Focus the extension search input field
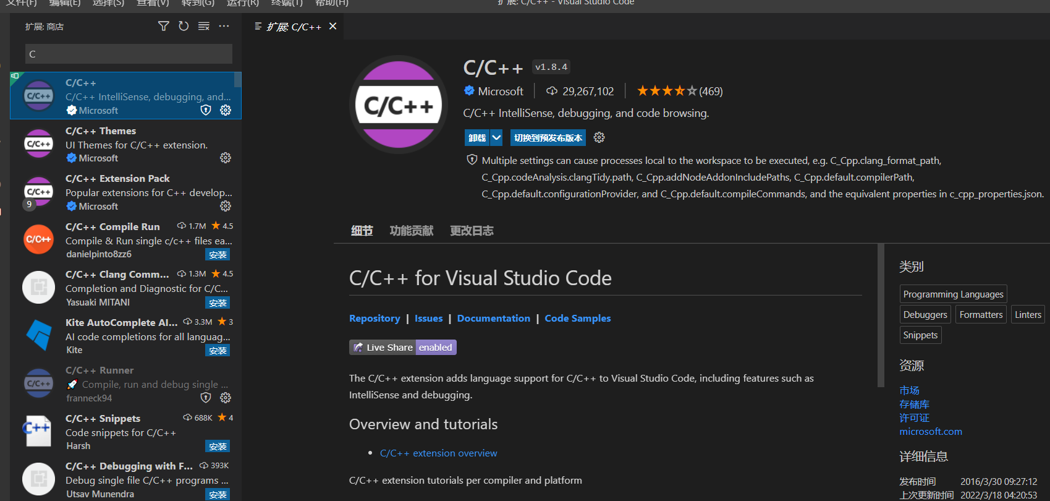The image size is (1050, 501). (x=129, y=54)
